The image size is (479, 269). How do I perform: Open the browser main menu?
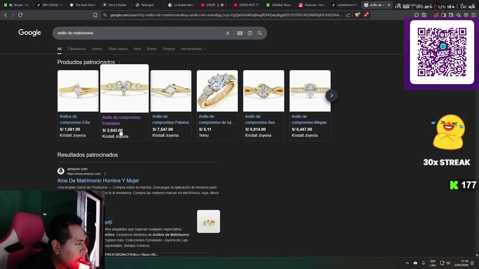click(x=473, y=15)
